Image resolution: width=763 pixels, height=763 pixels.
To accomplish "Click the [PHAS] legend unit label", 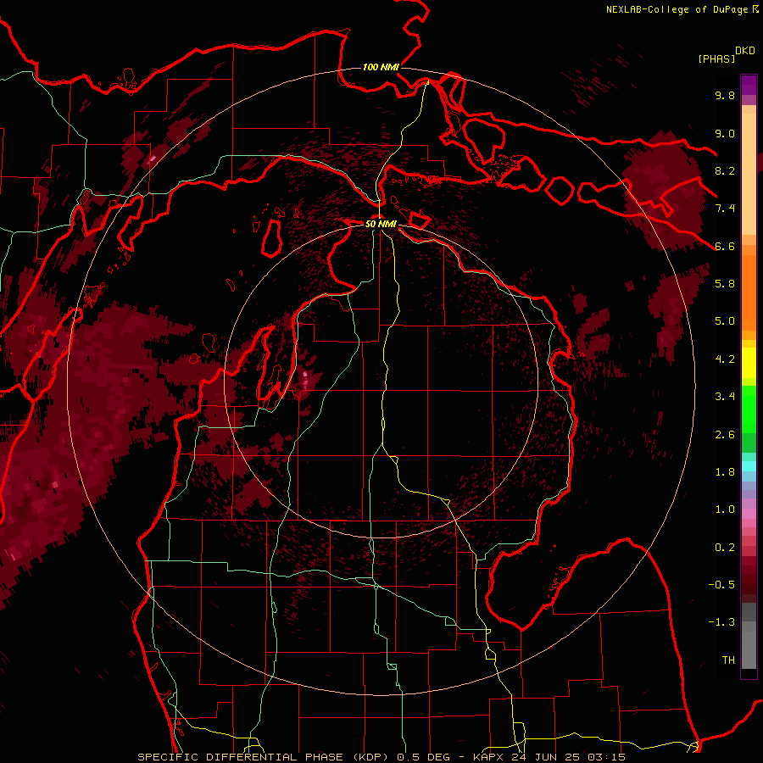I will (716, 59).
